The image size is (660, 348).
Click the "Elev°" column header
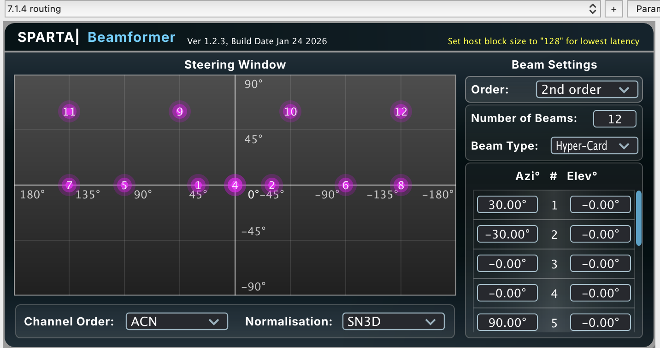pyautogui.click(x=582, y=175)
